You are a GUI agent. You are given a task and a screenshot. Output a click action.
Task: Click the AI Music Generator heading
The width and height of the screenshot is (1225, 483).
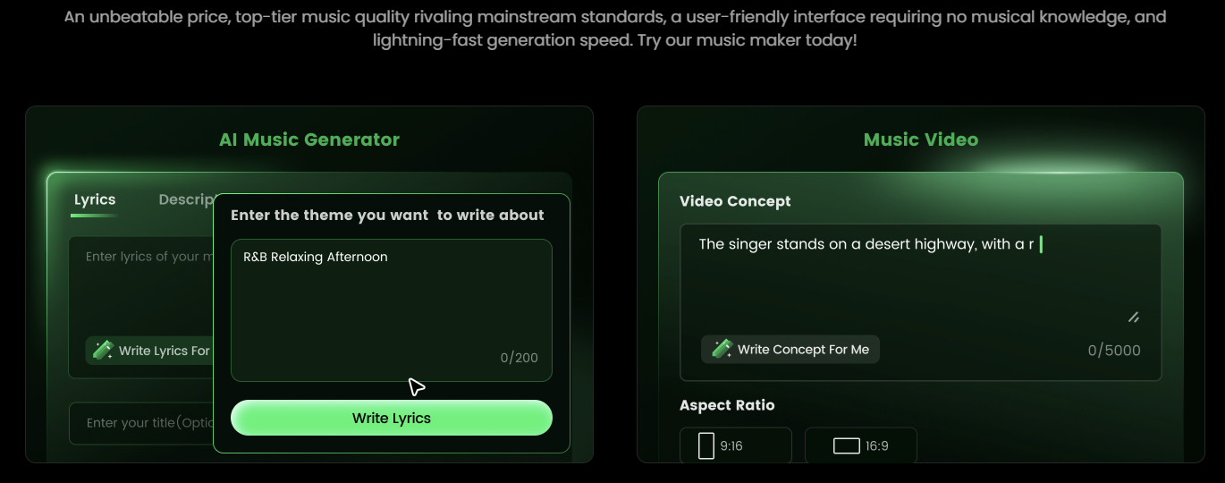coord(309,140)
